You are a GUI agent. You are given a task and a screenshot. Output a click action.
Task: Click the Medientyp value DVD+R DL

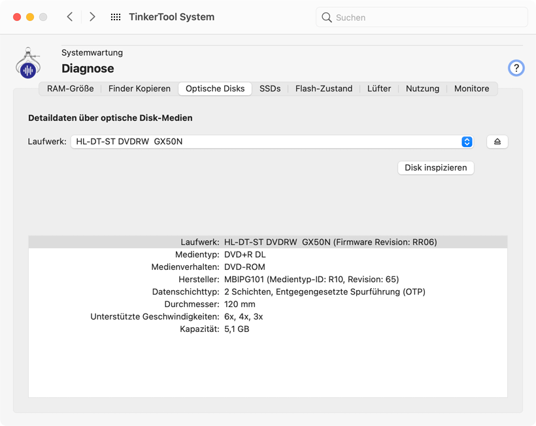244,255
